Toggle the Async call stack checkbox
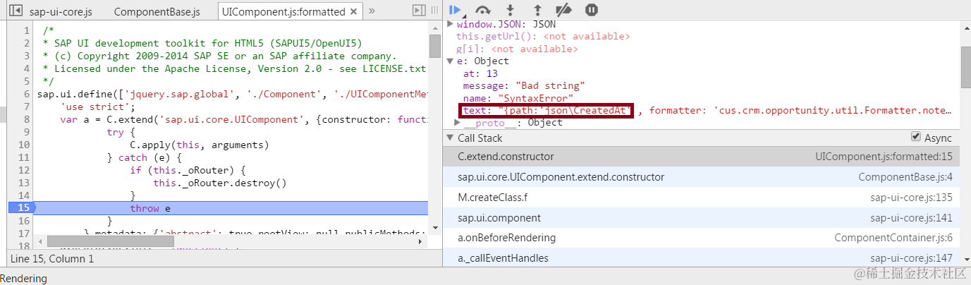971x285 pixels. coord(916,137)
